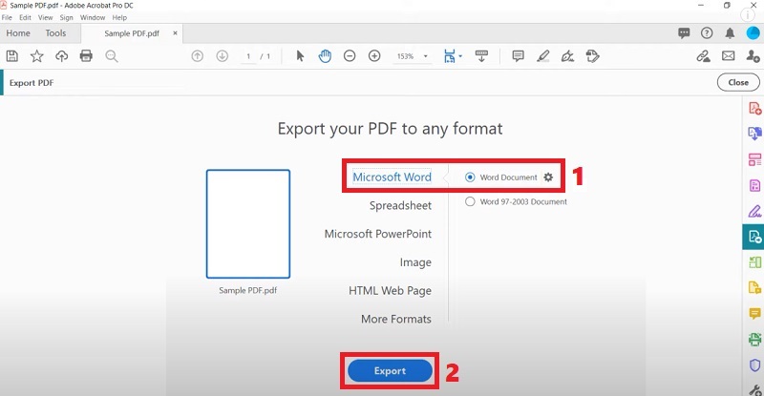Open notifications bell icon

point(730,33)
